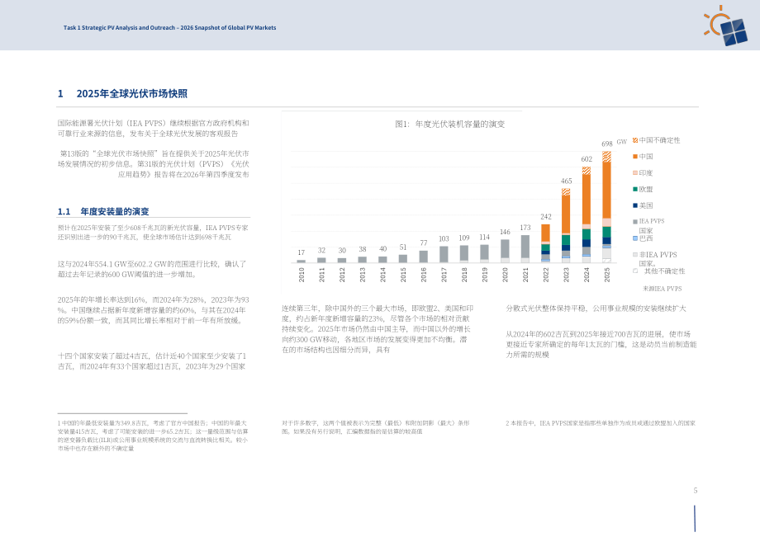Click the '103' value label above the 2017 bar
Screen dimensions: 760x537
pos(444,238)
